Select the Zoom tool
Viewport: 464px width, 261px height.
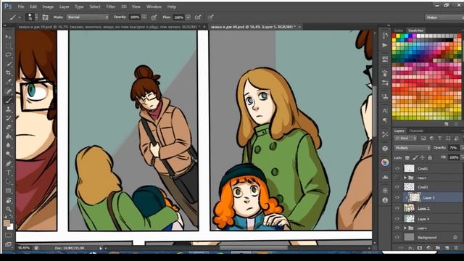click(8, 210)
